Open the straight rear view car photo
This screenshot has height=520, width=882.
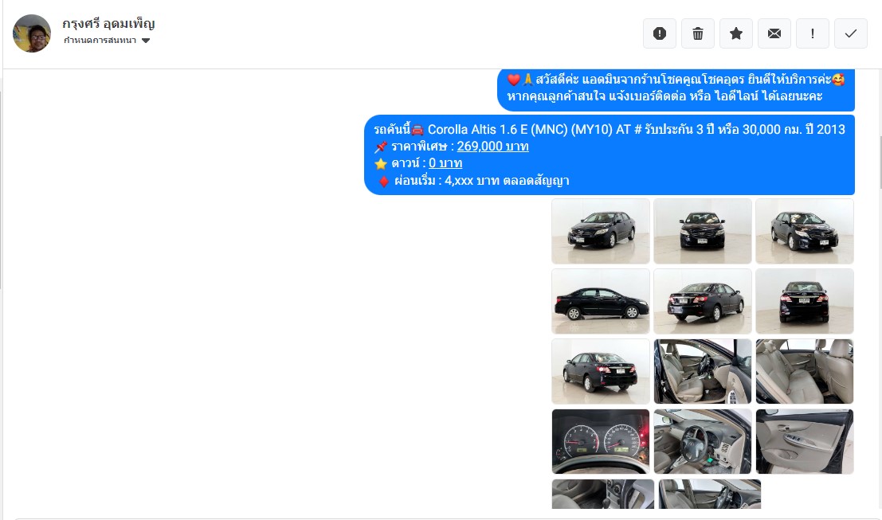tap(805, 301)
